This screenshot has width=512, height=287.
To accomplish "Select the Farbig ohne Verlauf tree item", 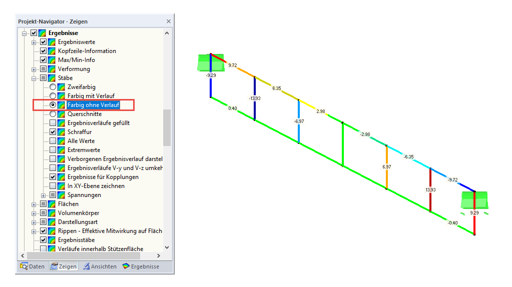I will [x=94, y=105].
